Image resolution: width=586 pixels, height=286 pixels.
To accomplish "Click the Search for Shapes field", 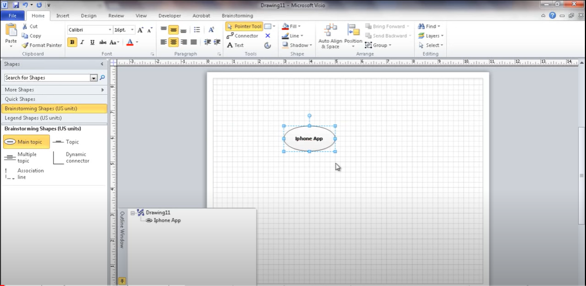I will (48, 78).
